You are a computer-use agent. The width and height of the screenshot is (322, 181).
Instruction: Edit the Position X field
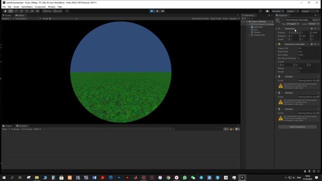pyautogui.click(x=294, y=33)
